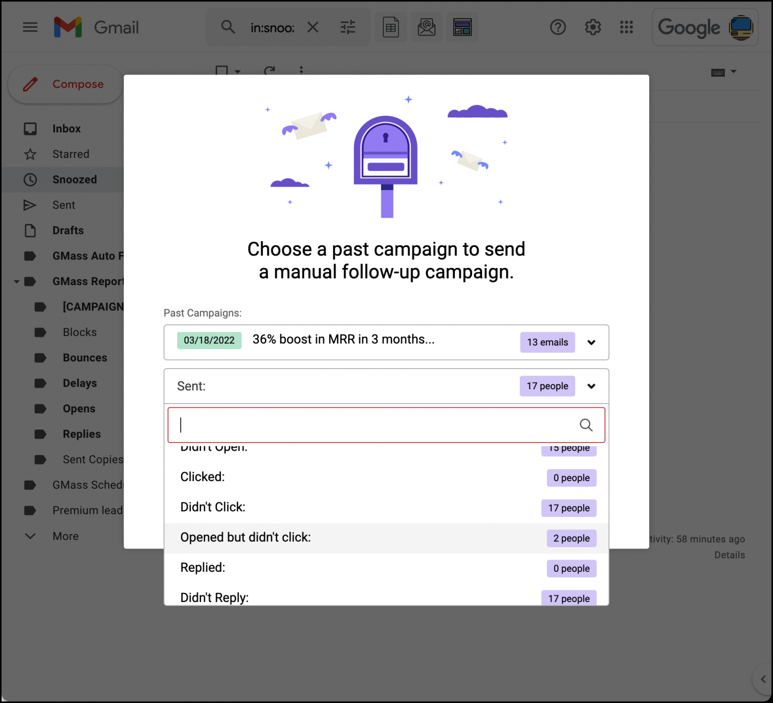Clear the search with the X icon
773x703 pixels.
pyautogui.click(x=313, y=27)
